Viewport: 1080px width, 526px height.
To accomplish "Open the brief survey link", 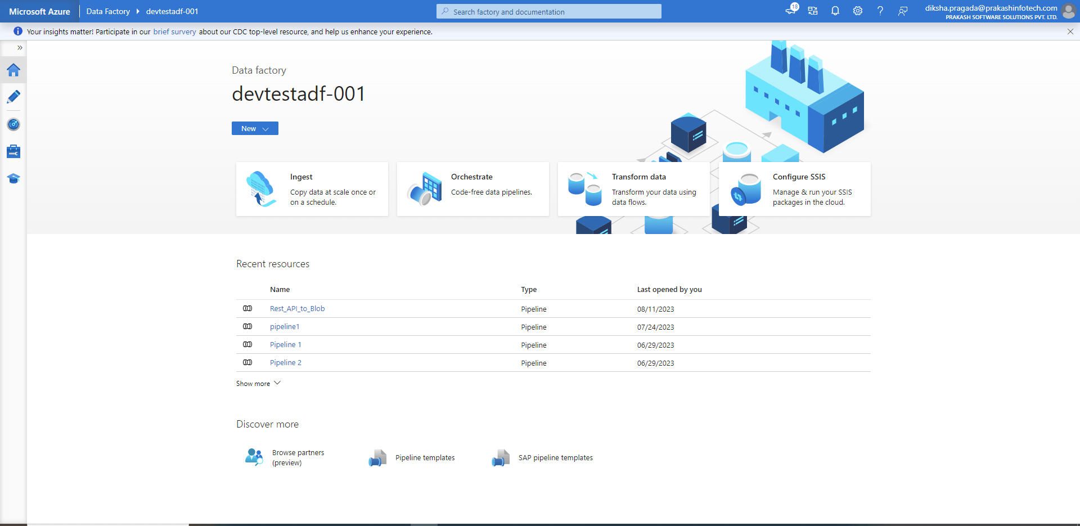I will coord(174,32).
